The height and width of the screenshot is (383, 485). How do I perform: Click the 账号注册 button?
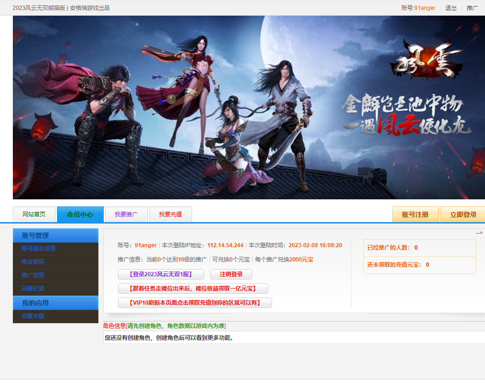[x=416, y=215]
